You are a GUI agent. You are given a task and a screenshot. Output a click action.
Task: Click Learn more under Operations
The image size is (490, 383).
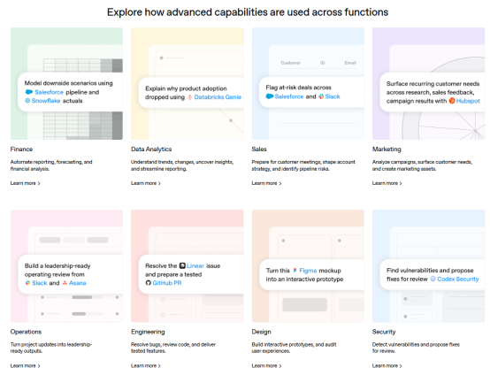[26, 365]
